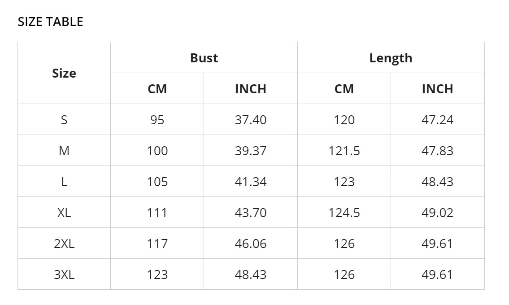
Task: Select the XL size row label
Action: click(x=64, y=213)
